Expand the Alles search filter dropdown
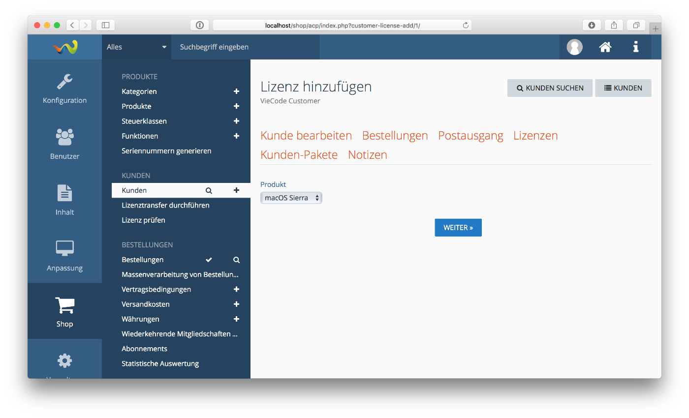This screenshot has width=689, height=418. [136, 47]
